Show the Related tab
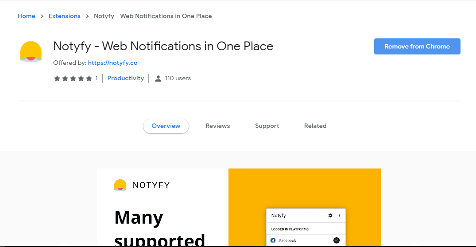The height and width of the screenshot is (247, 476). (x=315, y=126)
